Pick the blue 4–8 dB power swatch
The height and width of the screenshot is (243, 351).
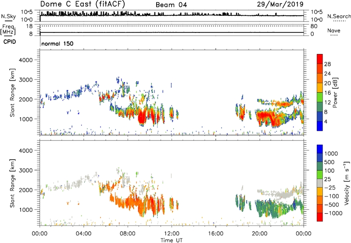point(320,117)
